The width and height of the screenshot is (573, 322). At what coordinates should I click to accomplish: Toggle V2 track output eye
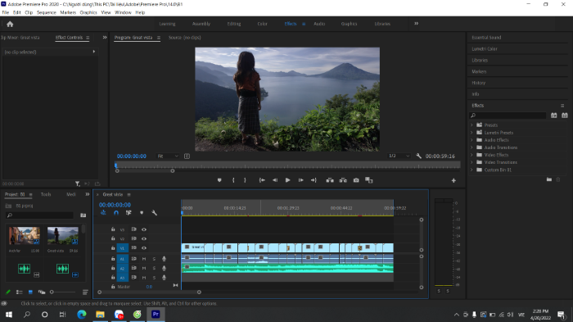[144, 238]
